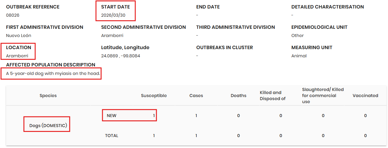Click the NEW row label
This screenshot has width=388, height=148.
click(112, 116)
